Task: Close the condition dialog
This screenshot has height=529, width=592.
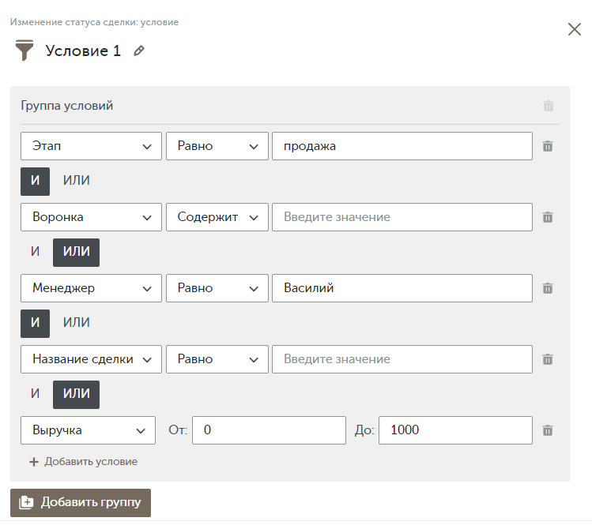Action: pyautogui.click(x=575, y=29)
